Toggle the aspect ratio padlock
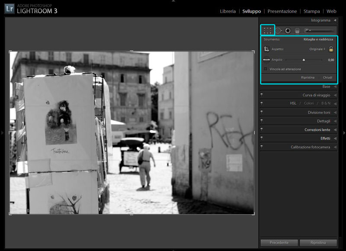This screenshot has width=346, height=251. click(x=331, y=49)
